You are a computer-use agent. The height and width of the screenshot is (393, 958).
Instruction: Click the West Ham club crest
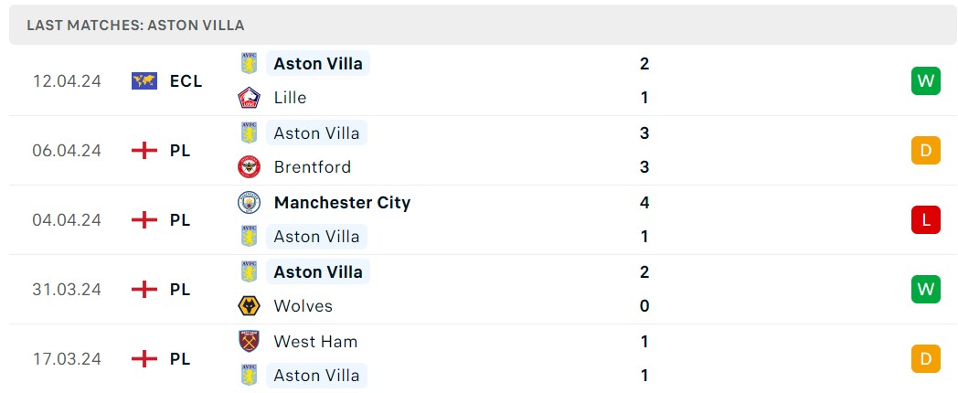pyautogui.click(x=249, y=342)
